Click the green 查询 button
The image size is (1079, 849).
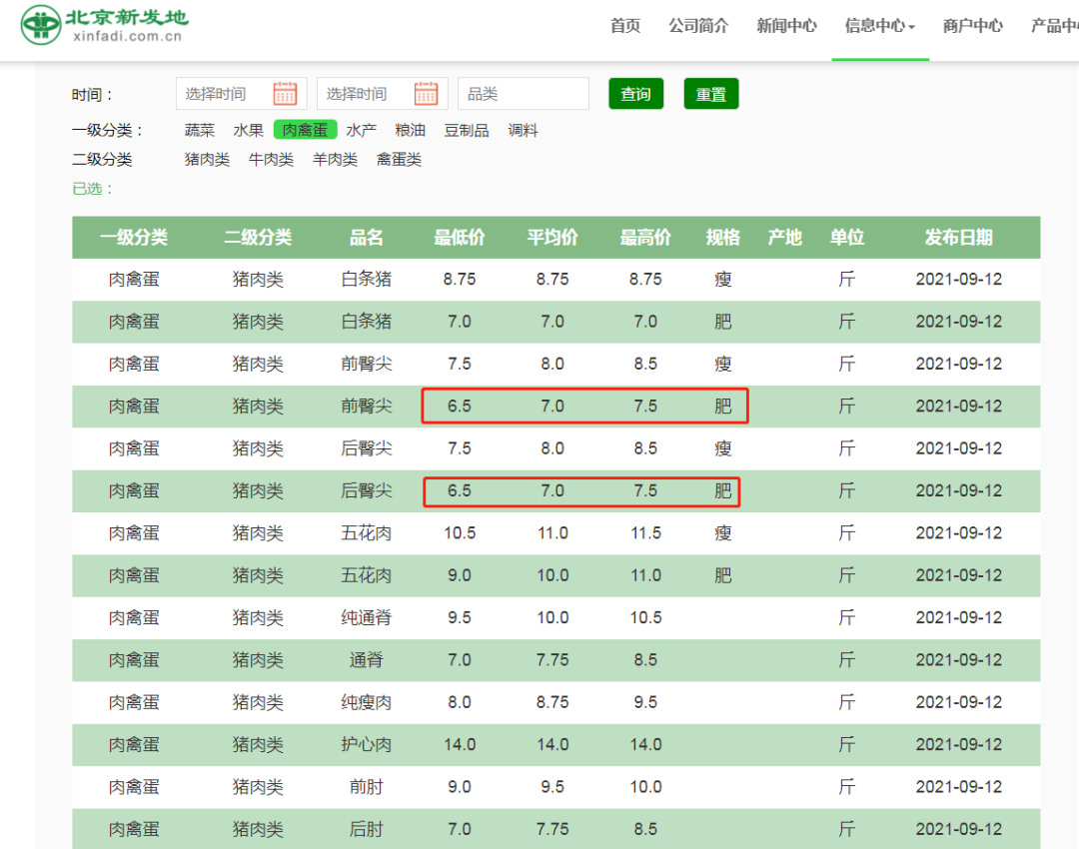click(635, 94)
